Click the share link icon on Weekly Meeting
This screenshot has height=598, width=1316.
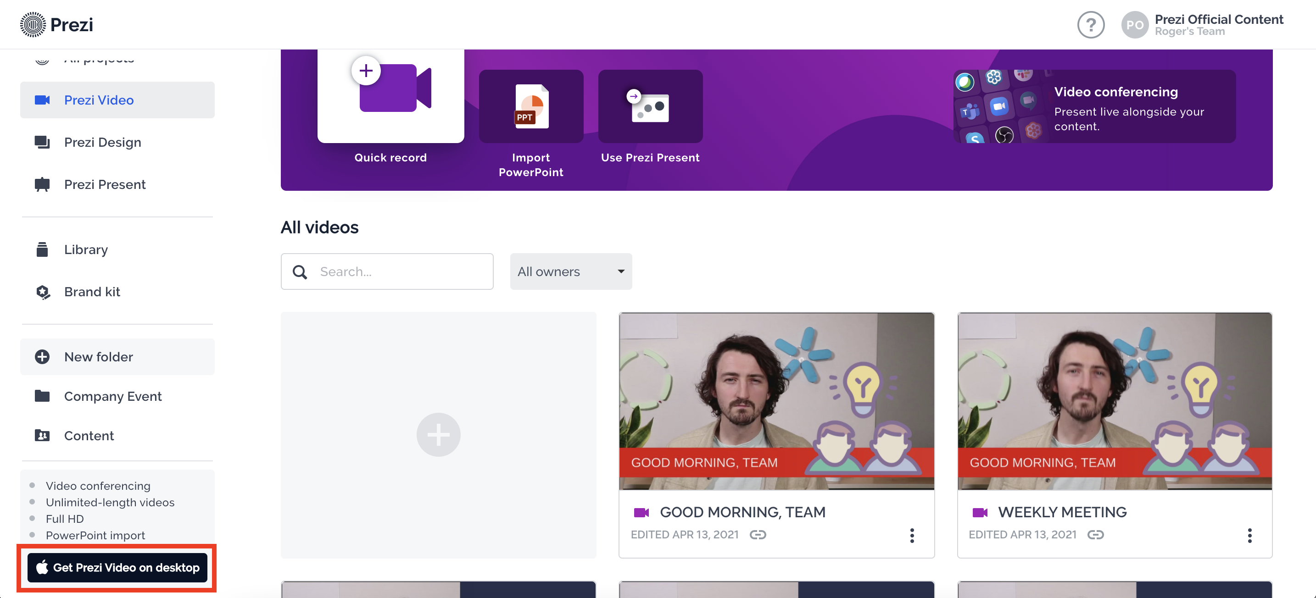click(1095, 535)
